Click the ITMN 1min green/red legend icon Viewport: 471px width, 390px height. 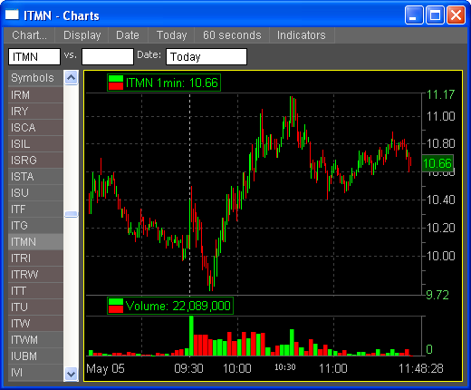tap(116, 83)
